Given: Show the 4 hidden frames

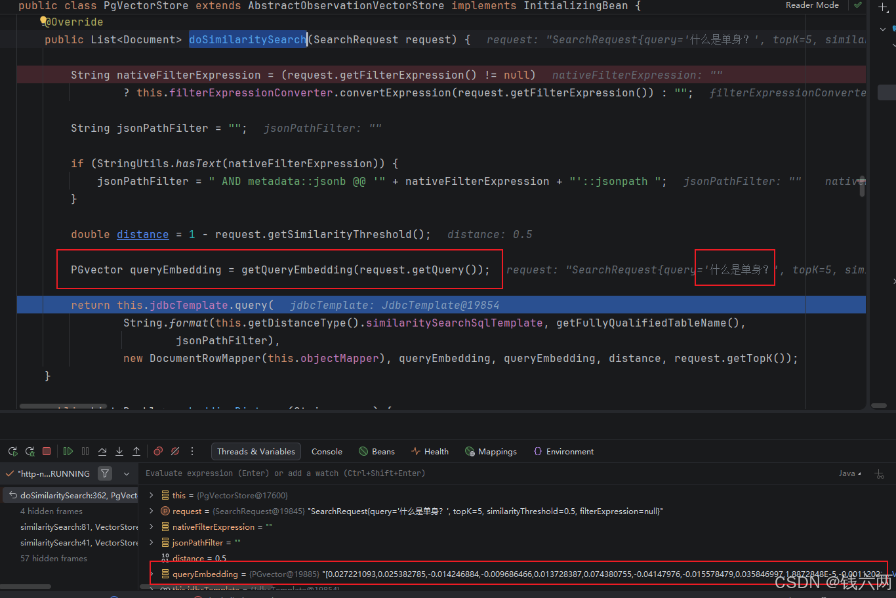Looking at the screenshot, I should point(51,511).
